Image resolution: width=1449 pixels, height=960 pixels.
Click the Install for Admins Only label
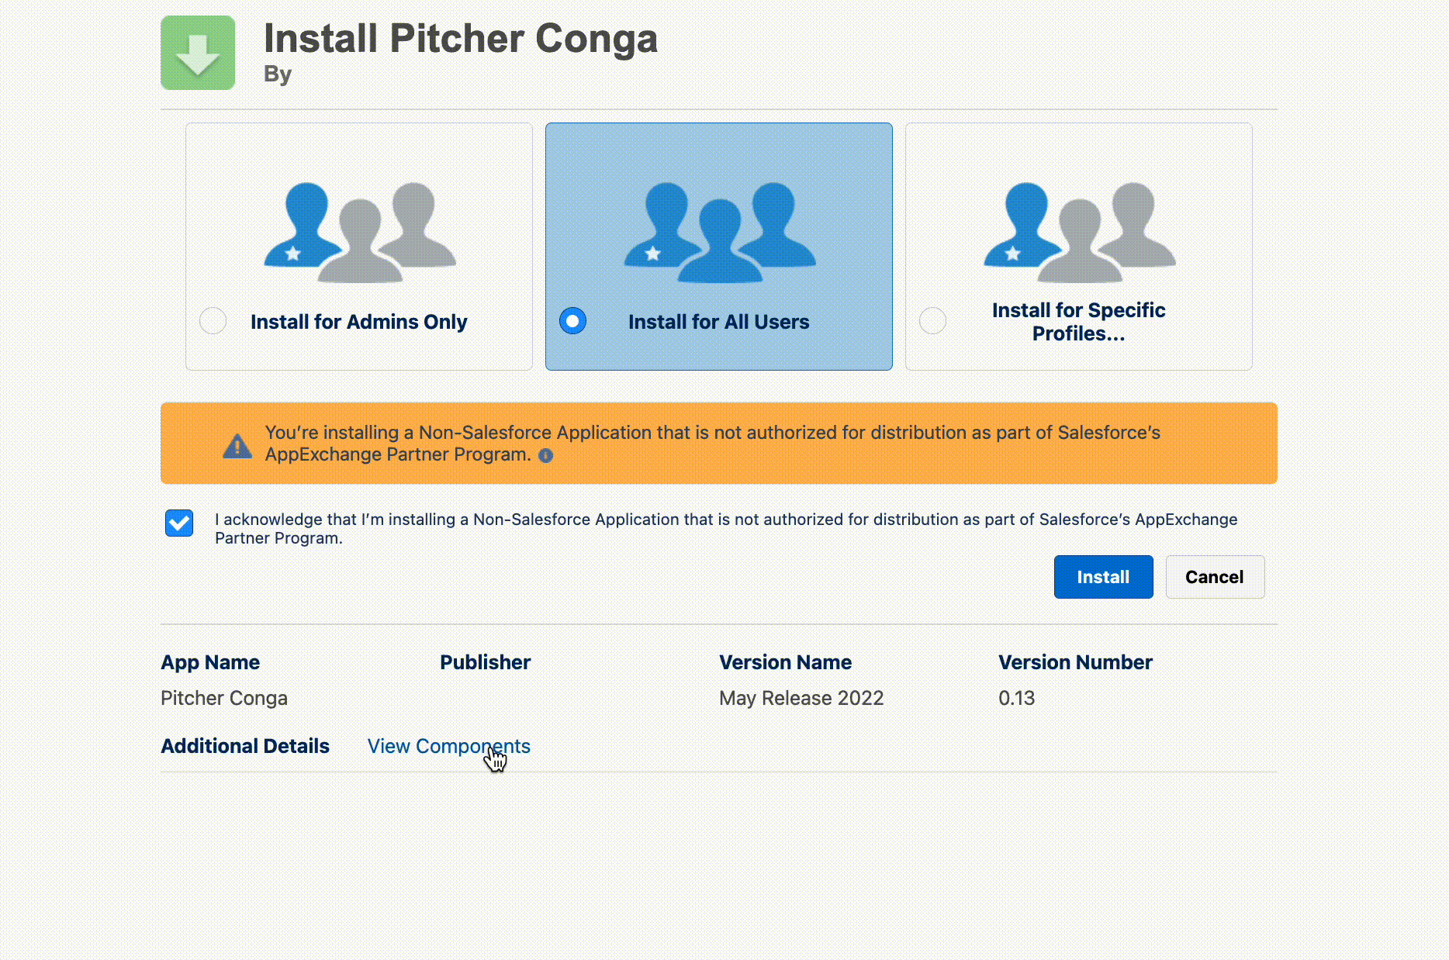[358, 322]
